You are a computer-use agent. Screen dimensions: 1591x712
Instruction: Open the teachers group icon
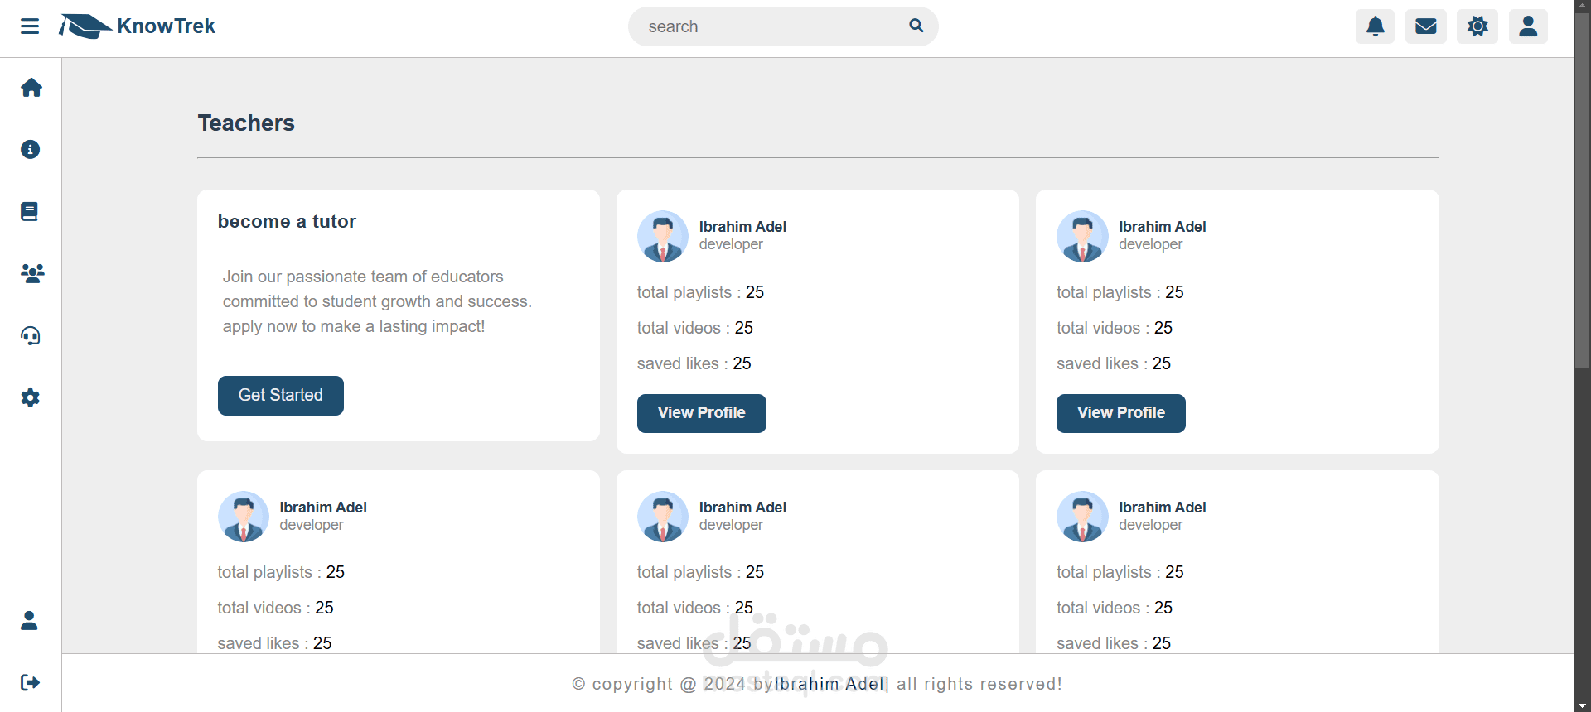31,274
